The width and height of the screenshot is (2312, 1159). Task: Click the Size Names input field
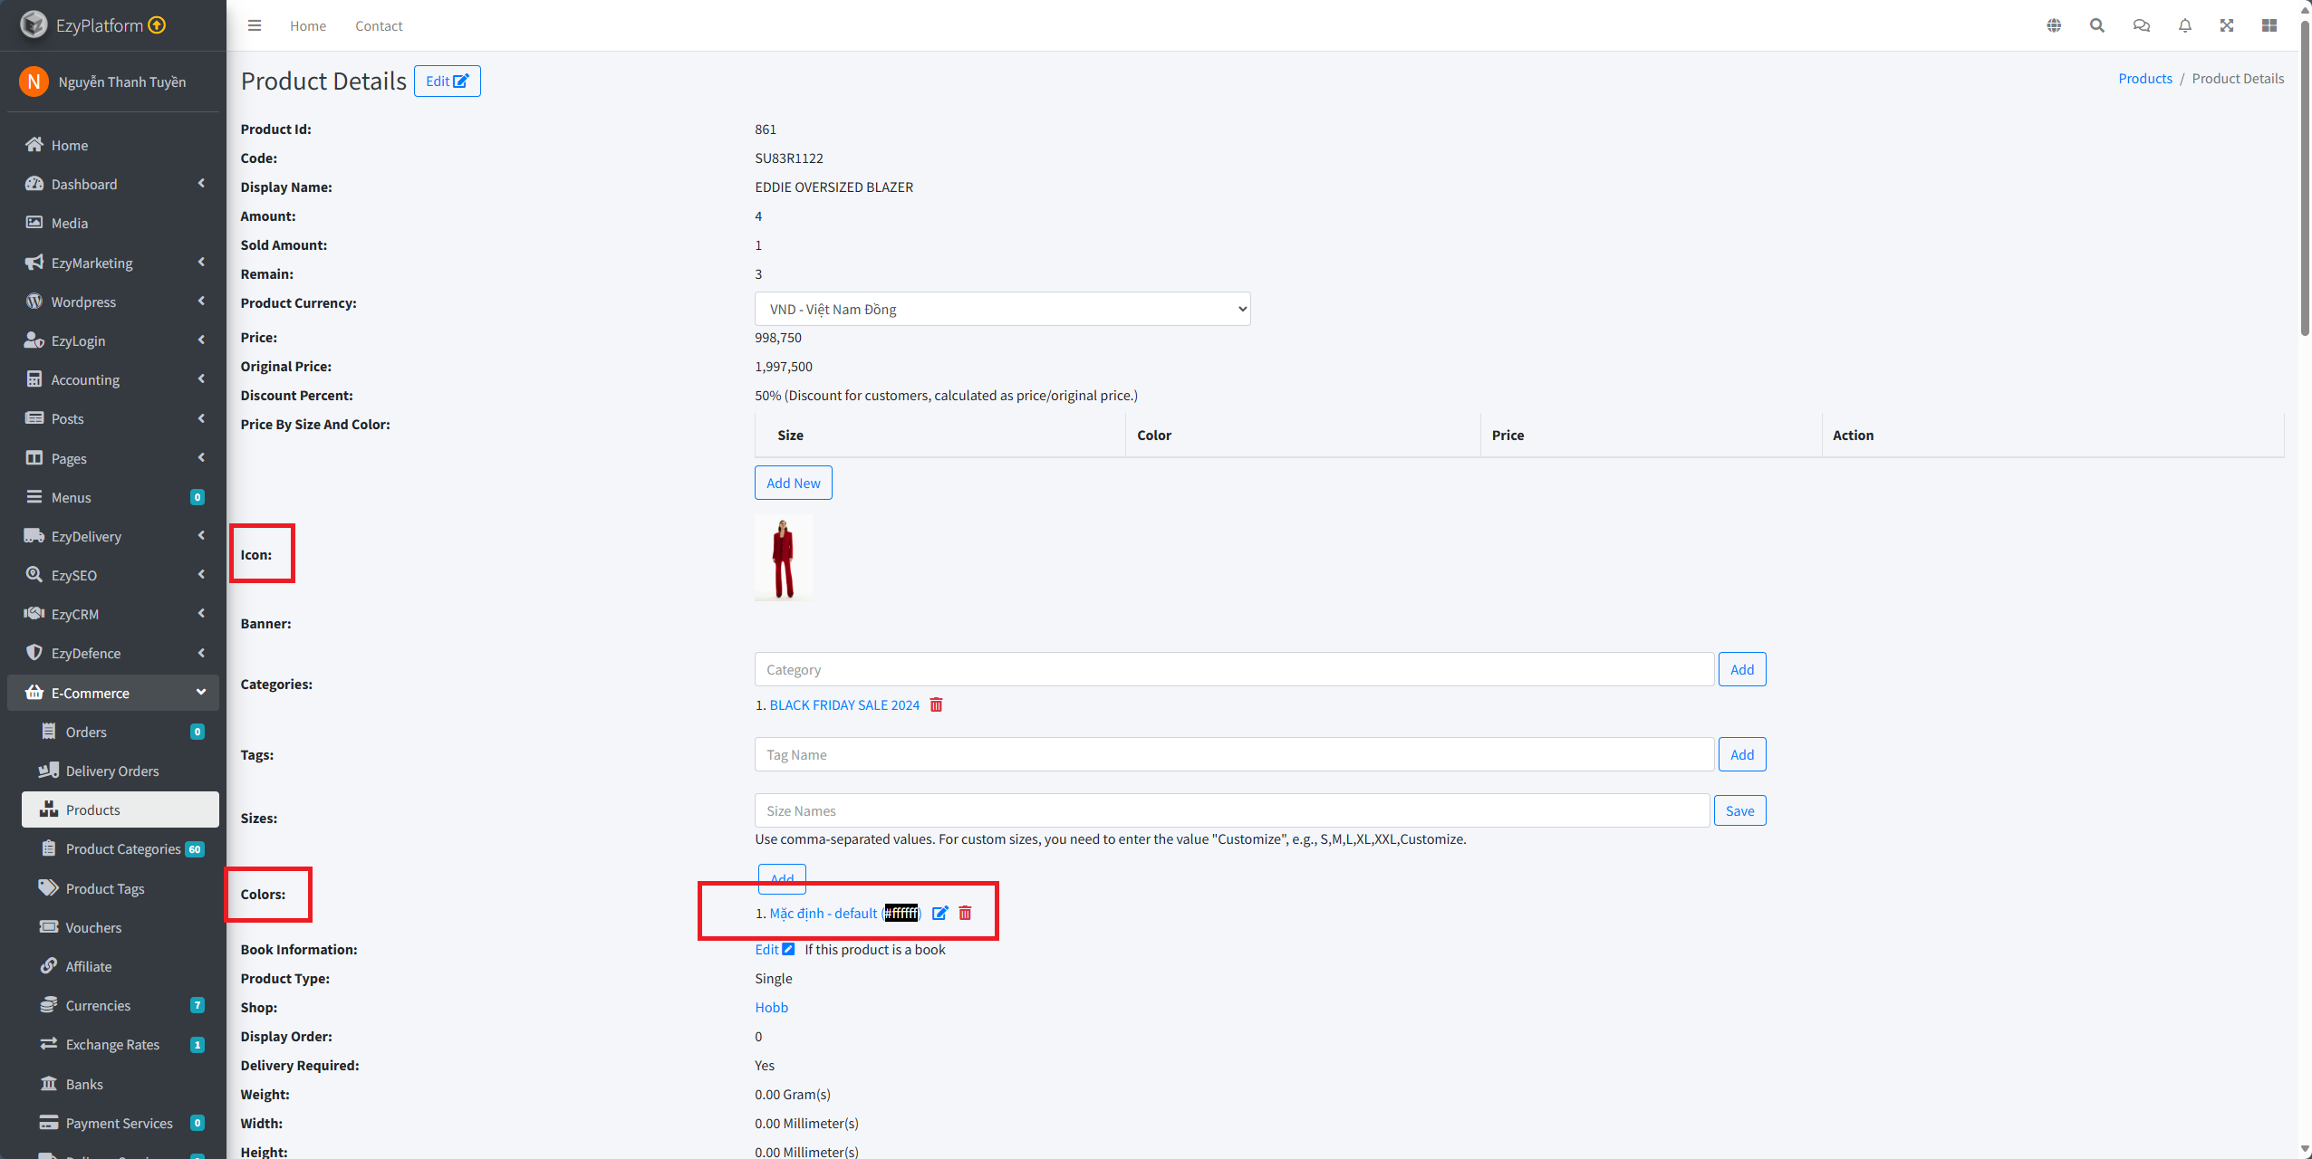[1231, 810]
